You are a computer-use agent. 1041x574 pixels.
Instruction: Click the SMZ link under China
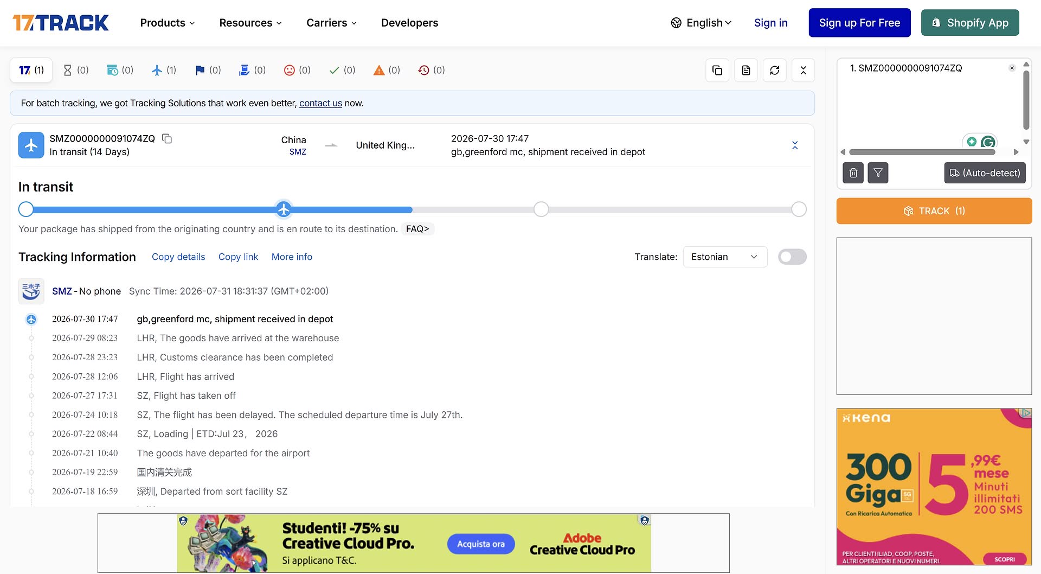[298, 152]
